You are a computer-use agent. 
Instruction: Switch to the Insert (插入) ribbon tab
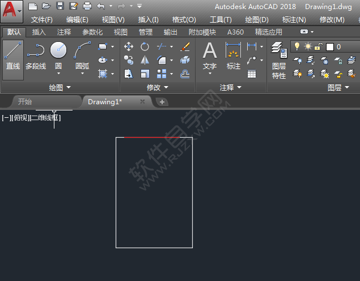click(x=39, y=32)
